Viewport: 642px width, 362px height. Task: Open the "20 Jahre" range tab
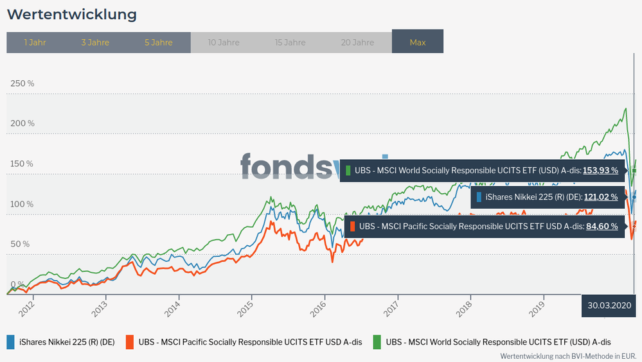click(358, 42)
